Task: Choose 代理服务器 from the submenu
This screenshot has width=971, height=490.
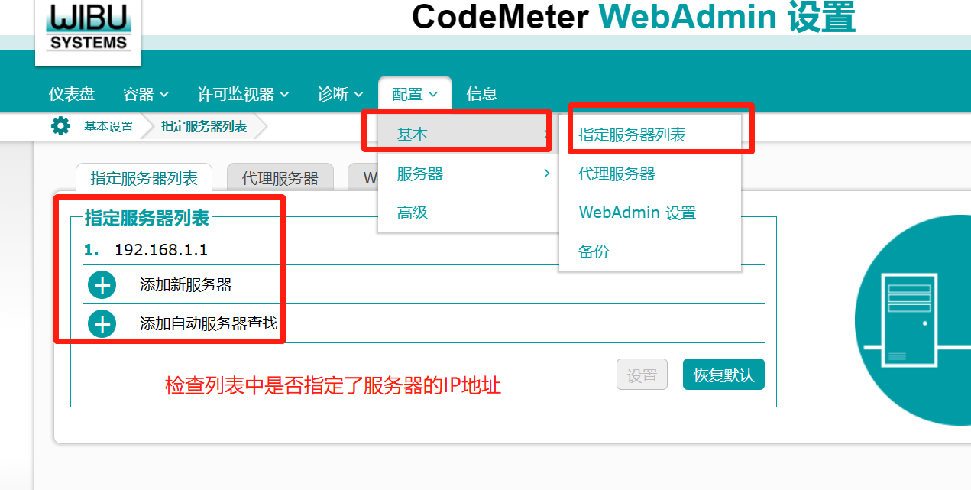Action: (x=650, y=174)
